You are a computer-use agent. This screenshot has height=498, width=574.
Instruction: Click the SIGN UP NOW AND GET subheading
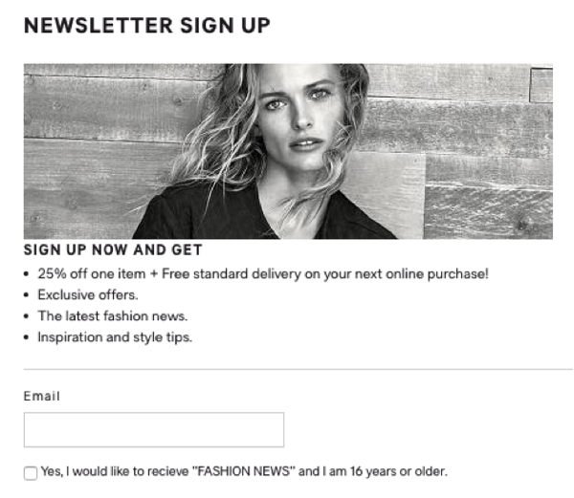click(113, 250)
